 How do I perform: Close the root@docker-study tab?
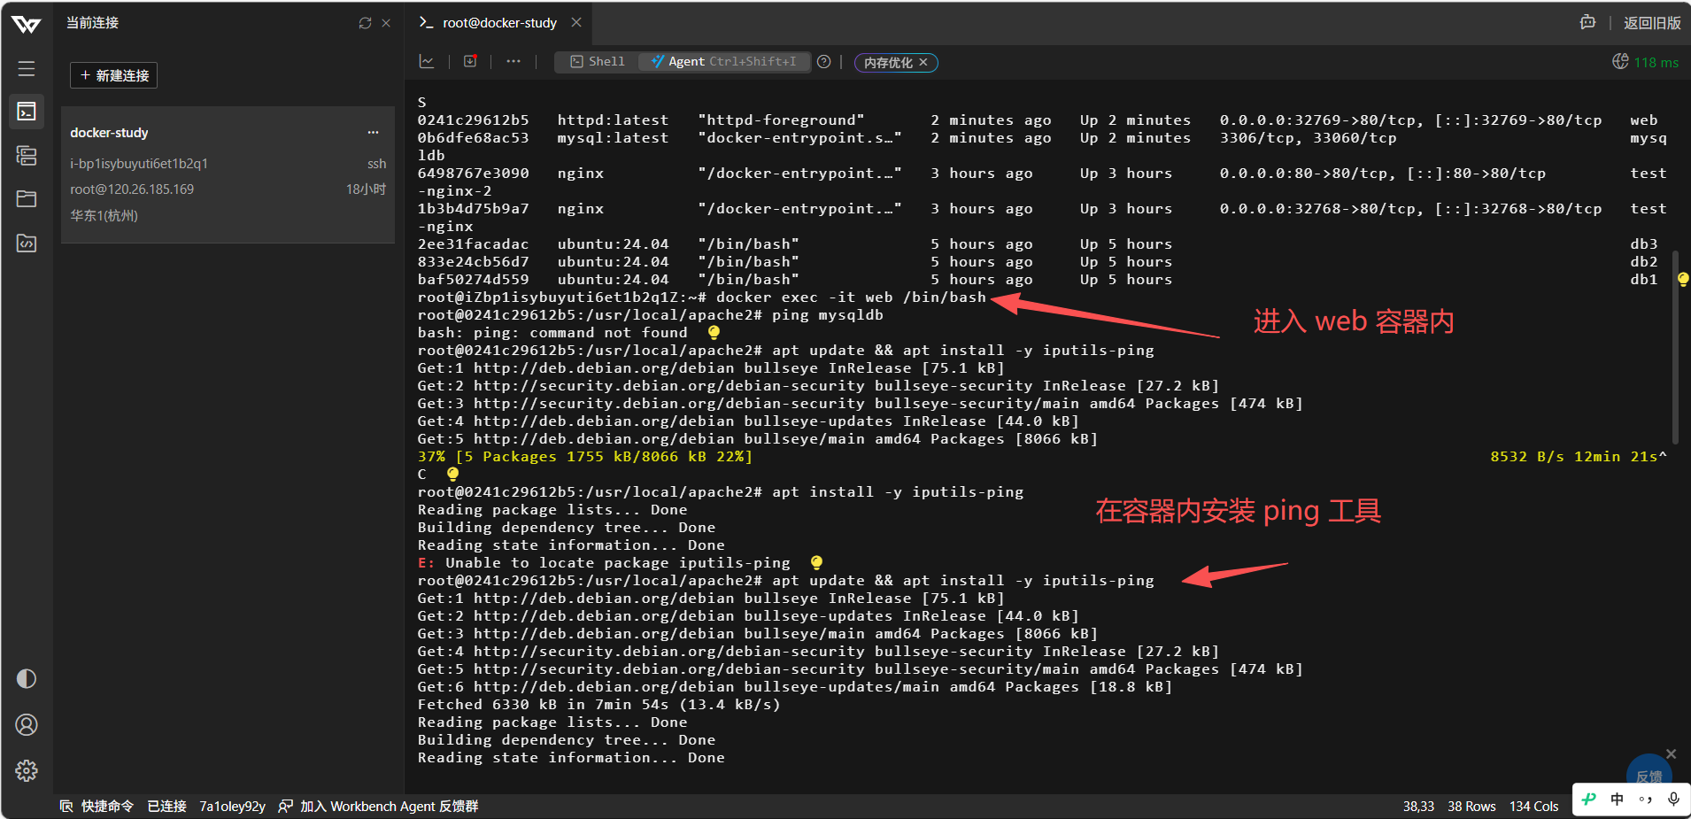[x=576, y=22]
